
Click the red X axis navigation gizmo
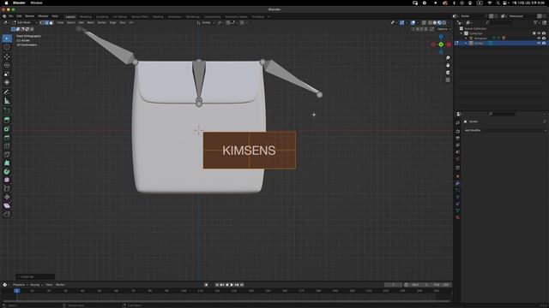449,44
